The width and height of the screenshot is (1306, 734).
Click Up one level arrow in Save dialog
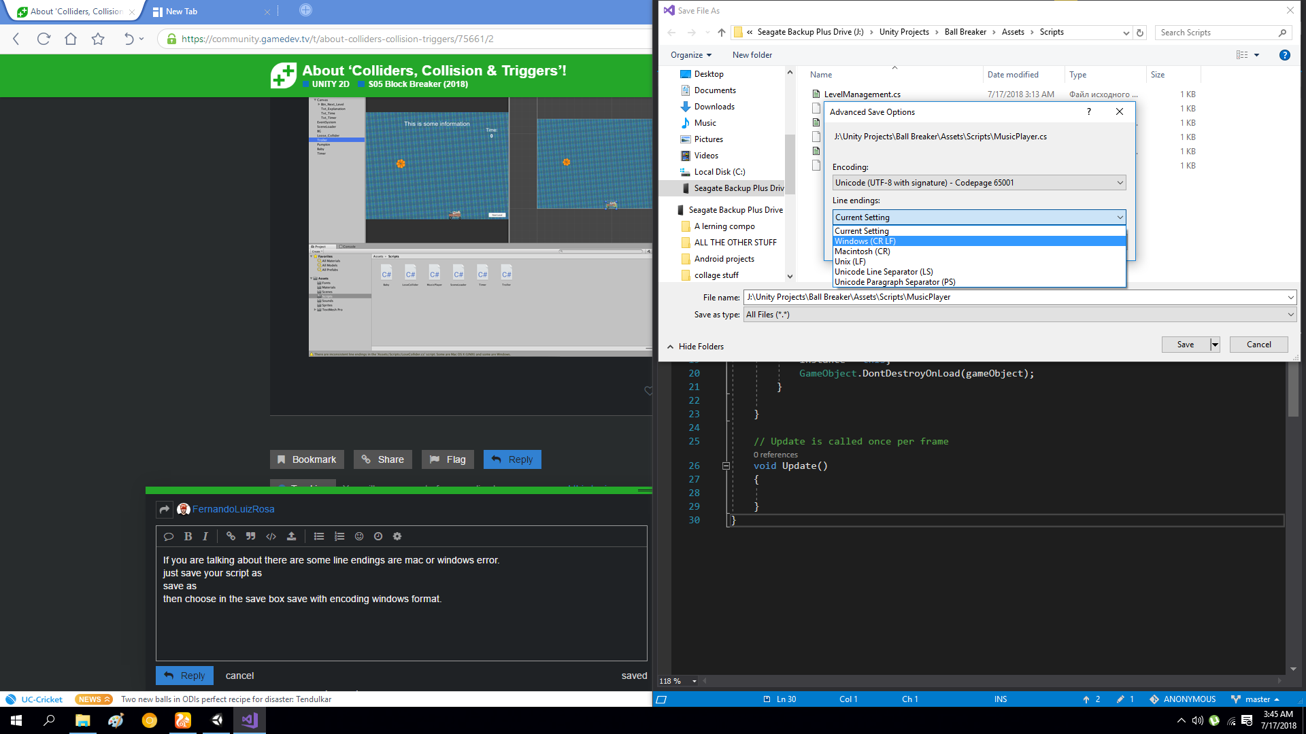[x=722, y=32]
